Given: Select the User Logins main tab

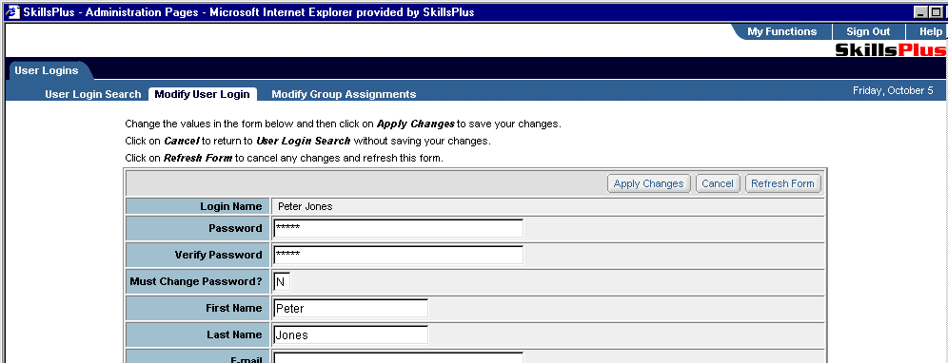Looking at the screenshot, I should 47,70.
